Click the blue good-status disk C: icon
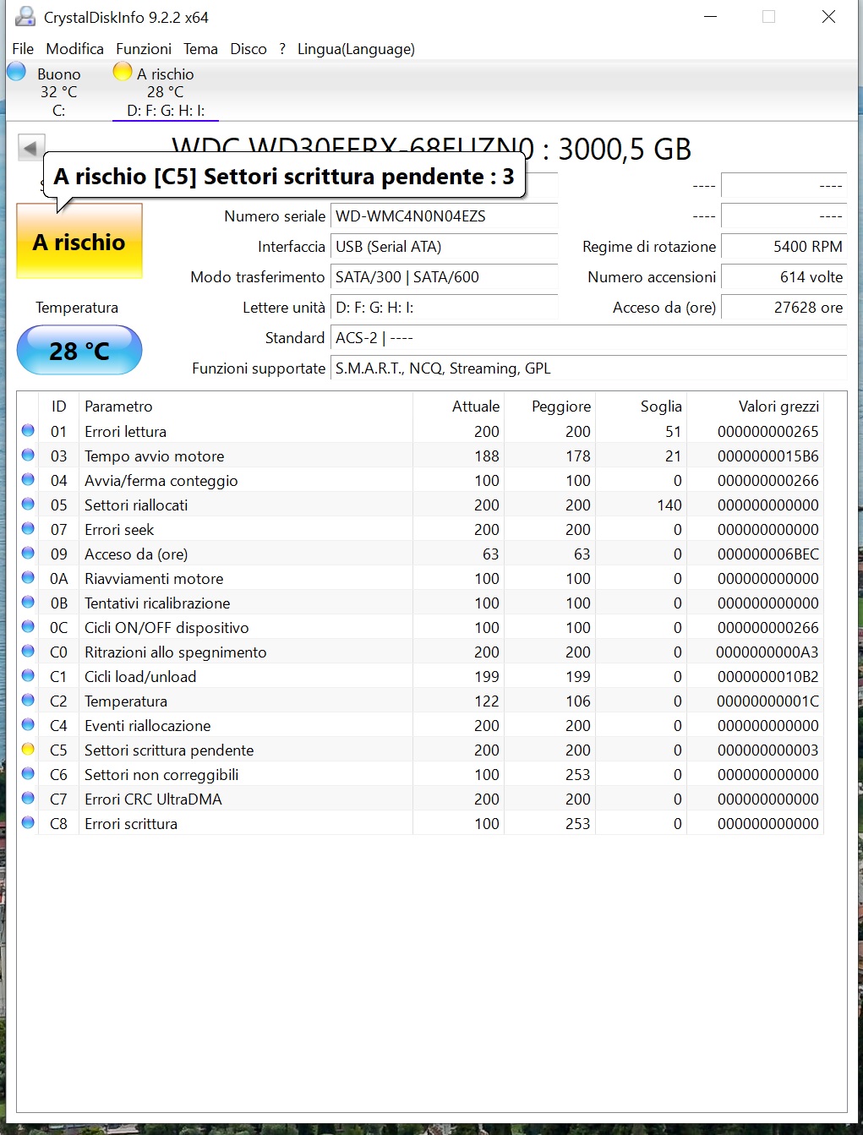This screenshot has height=1135, width=863. point(16,72)
